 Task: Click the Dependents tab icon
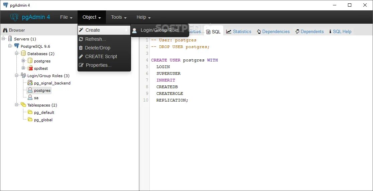(297, 31)
